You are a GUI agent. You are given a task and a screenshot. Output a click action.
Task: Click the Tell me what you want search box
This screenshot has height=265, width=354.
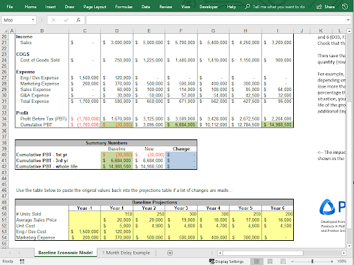click(275, 7)
